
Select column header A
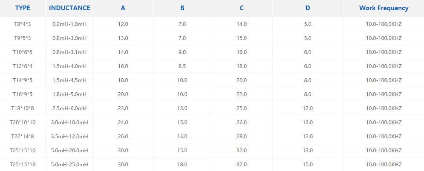(x=123, y=8)
